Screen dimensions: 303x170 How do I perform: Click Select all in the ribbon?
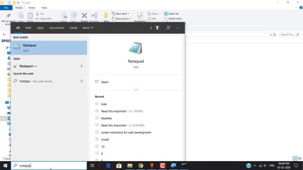point(171,14)
